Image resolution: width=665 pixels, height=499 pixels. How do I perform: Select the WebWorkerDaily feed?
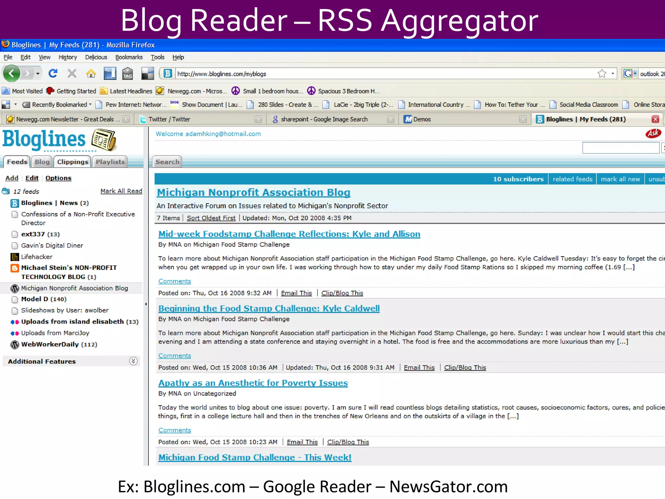coord(50,344)
